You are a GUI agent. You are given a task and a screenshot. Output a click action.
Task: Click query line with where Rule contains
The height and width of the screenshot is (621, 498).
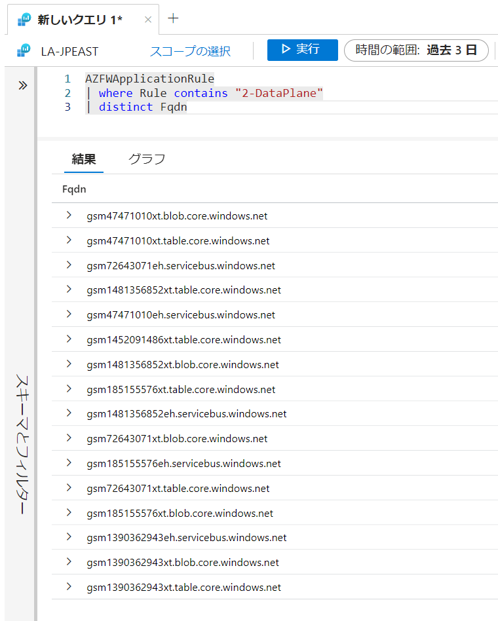coord(204,93)
